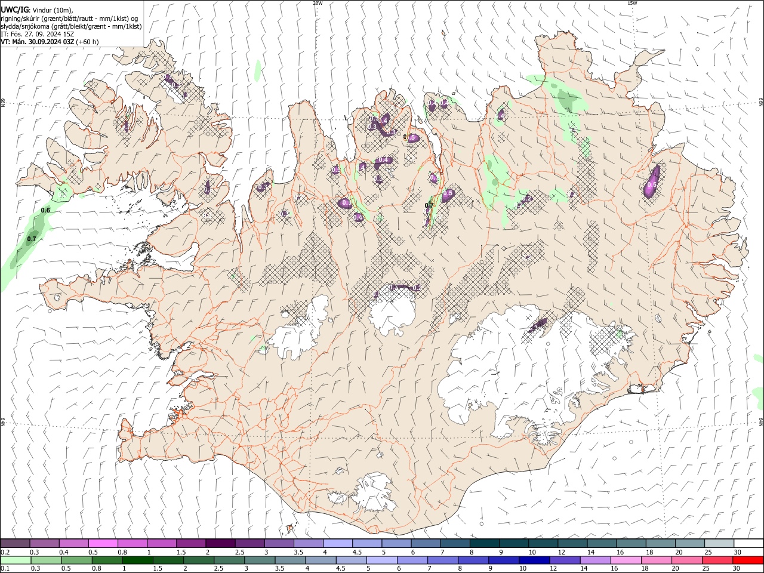Click the '20W' longitude label
This screenshot has width=764, height=573.
tap(318, 2)
